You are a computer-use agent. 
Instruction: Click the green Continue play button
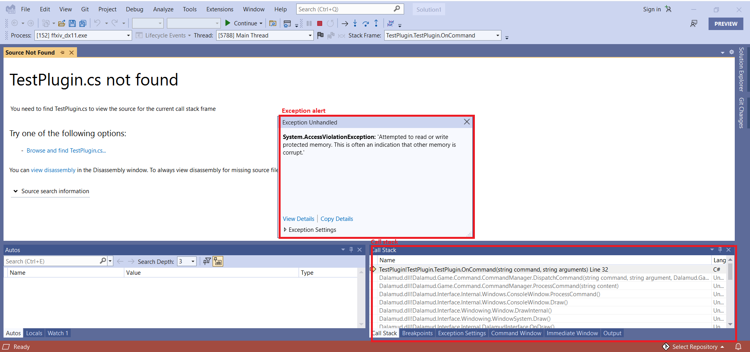228,23
